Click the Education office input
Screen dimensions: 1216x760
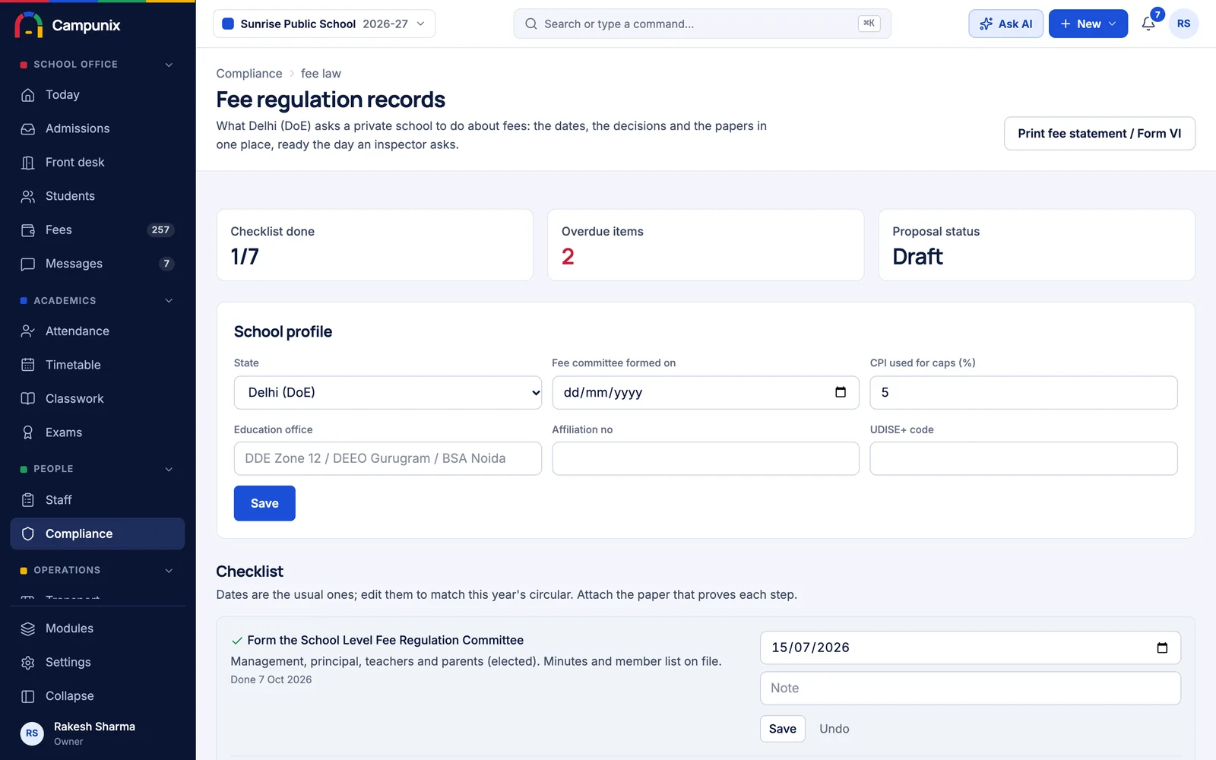click(388, 458)
